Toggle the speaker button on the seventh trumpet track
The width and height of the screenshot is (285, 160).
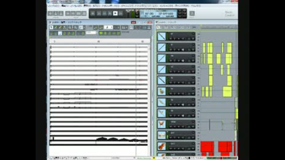(183, 105)
